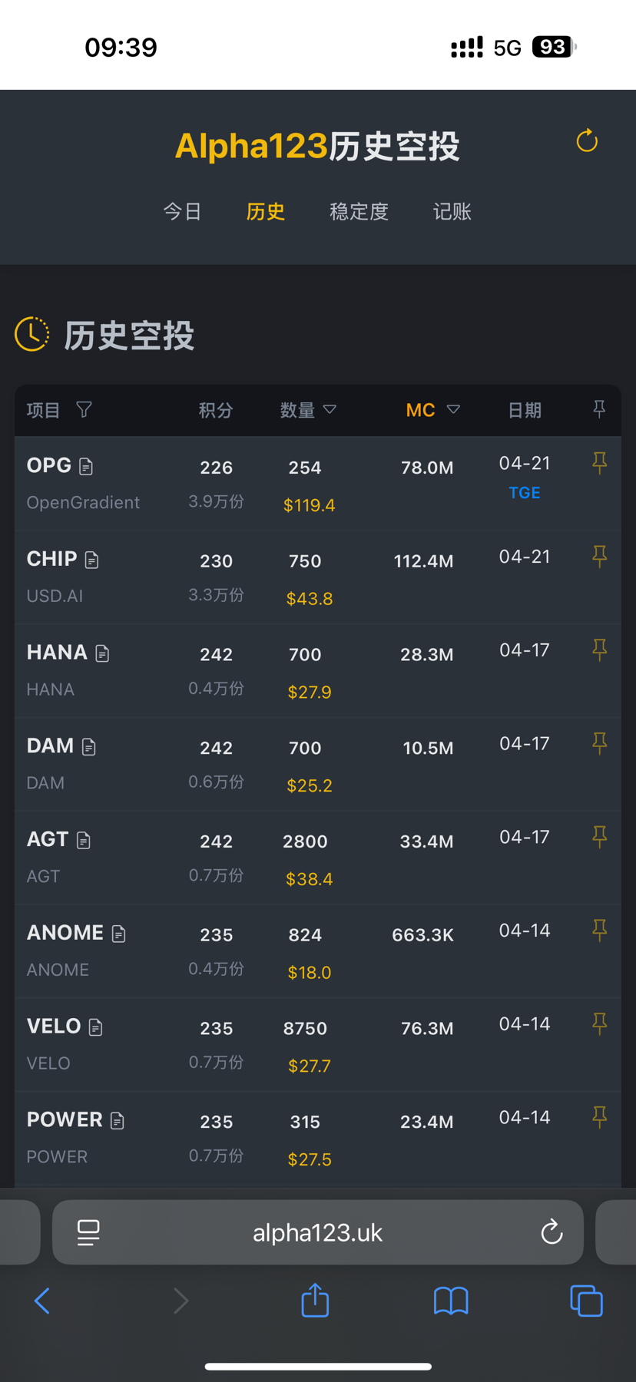636x1382 pixels.
Task: Pin the HANA row
Action: coord(600,650)
